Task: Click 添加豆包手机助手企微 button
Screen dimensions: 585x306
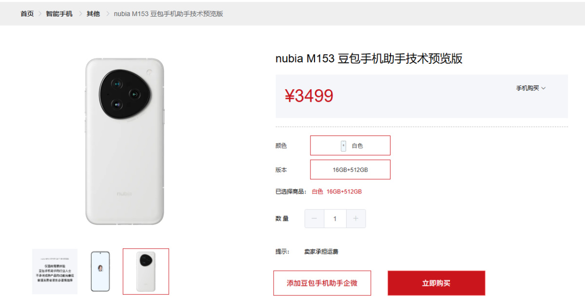Action: coord(322,283)
